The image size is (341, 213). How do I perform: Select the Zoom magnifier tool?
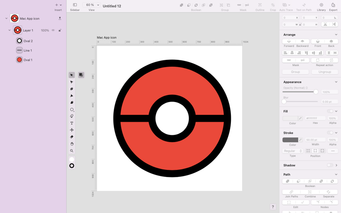coord(71,150)
